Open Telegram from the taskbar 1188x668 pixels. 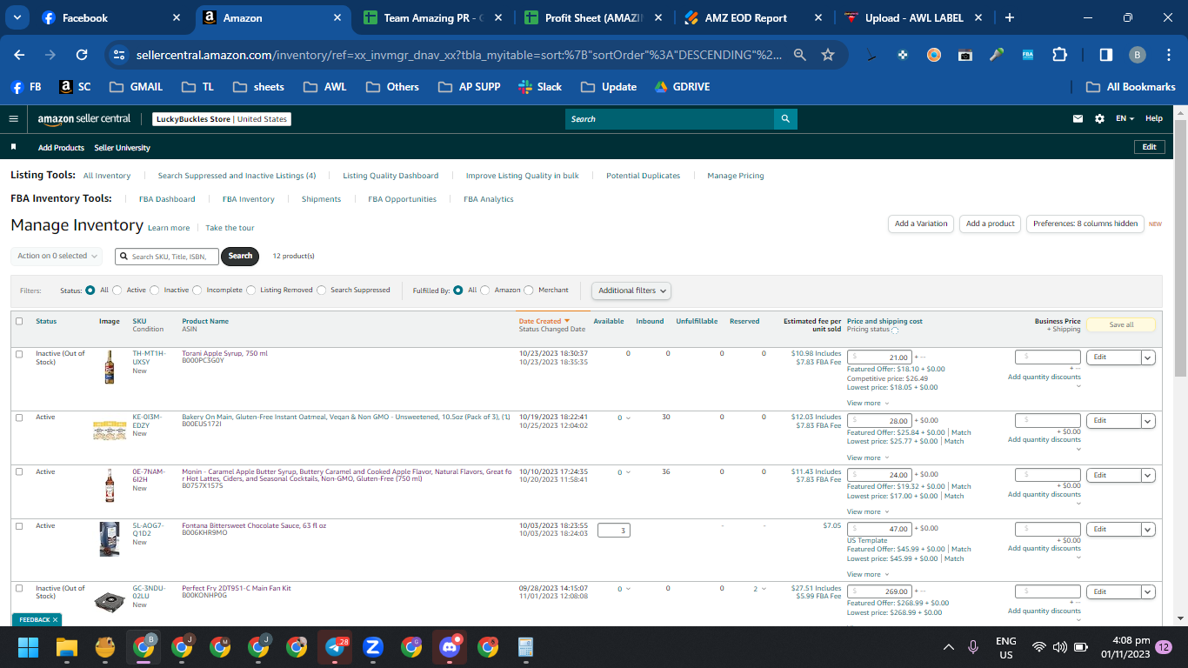(x=335, y=647)
